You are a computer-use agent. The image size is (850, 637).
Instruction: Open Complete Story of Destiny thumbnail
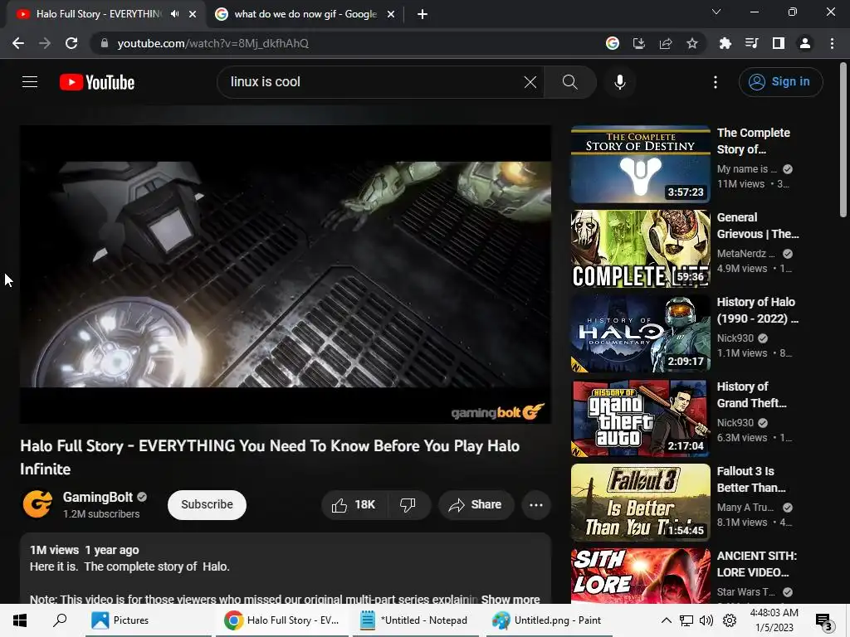click(x=640, y=164)
